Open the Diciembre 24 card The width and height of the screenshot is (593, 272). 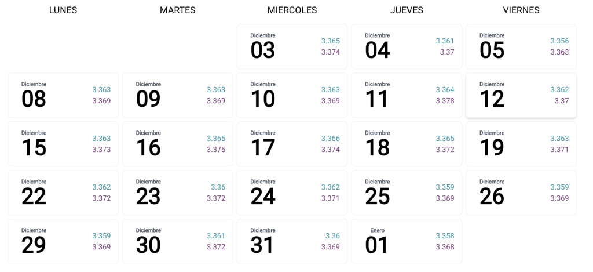[x=292, y=193]
